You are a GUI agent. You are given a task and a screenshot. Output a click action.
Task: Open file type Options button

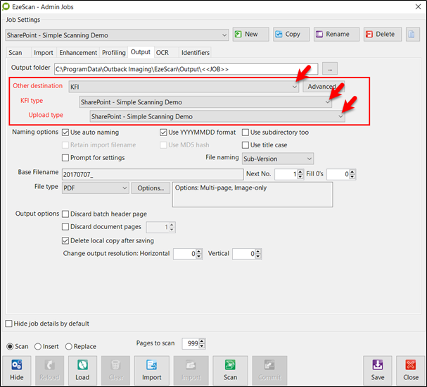[151, 188]
